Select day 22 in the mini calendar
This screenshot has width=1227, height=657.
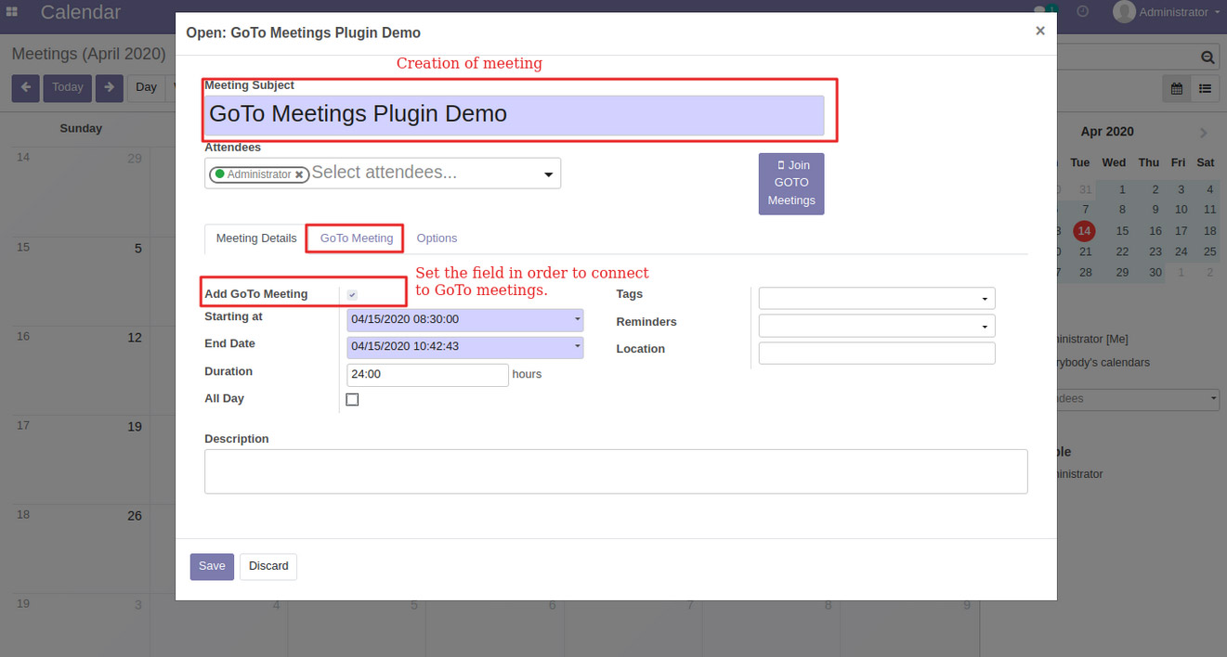click(1122, 251)
